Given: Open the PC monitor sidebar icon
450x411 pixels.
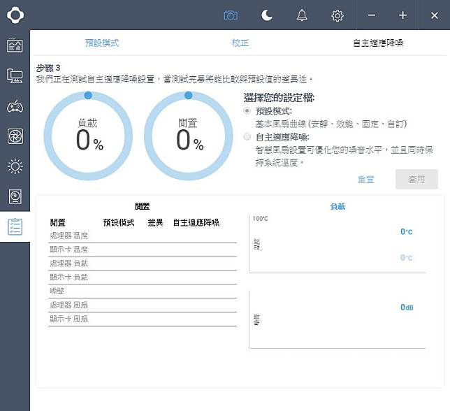Looking at the screenshot, I should pos(15,76).
